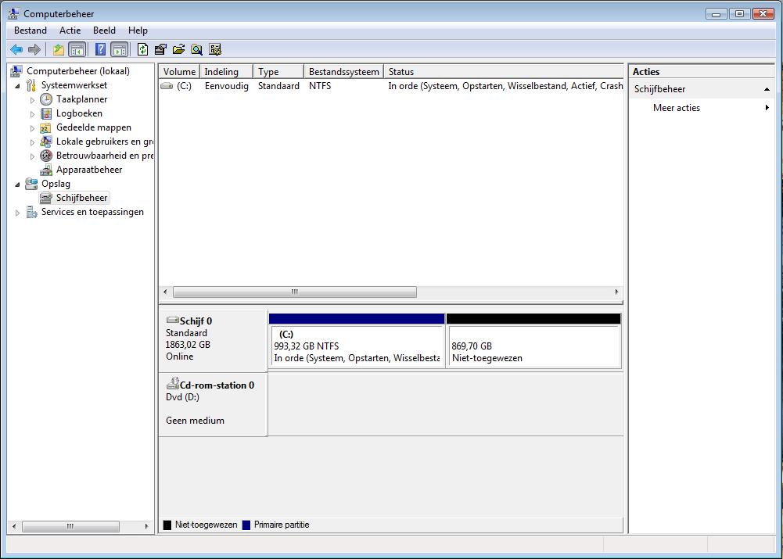Toggle the Show/Hide Action Pane icon
The width and height of the screenshot is (783, 559).
tap(119, 50)
